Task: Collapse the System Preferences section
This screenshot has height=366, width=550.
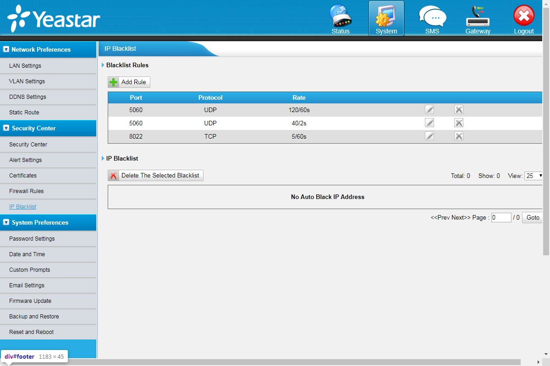Action: coord(6,222)
